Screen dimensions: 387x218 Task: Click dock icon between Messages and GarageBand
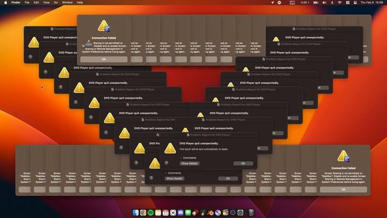coord(195,213)
